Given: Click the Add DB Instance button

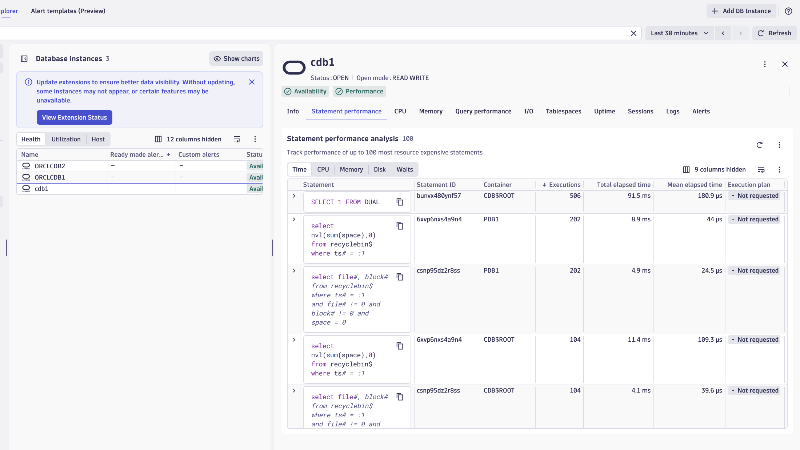Looking at the screenshot, I should click(x=741, y=11).
